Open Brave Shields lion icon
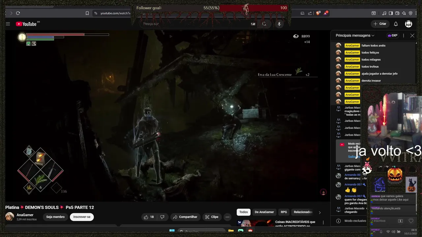 pyautogui.click(x=318, y=13)
